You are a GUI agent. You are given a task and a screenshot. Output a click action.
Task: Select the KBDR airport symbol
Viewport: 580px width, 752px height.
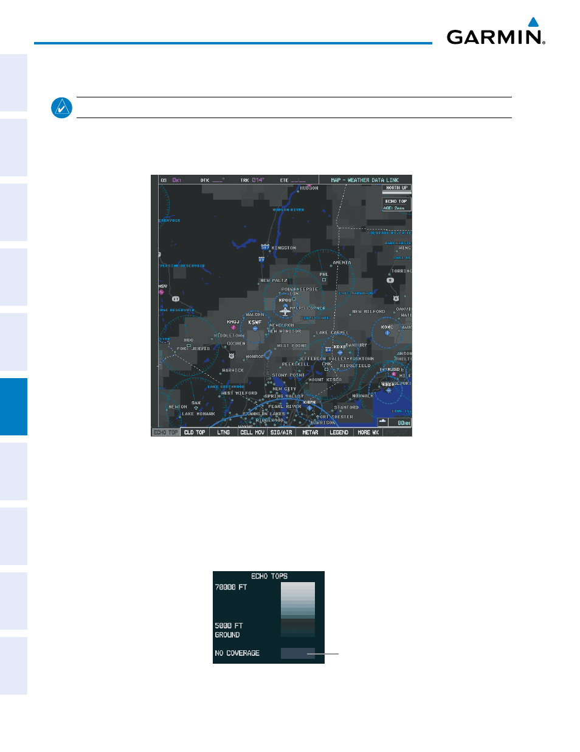(388, 390)
